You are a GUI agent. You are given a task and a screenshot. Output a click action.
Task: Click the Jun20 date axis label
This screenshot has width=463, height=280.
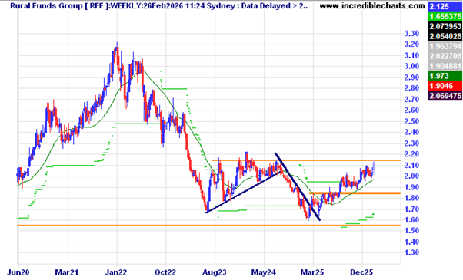(18, 272)
